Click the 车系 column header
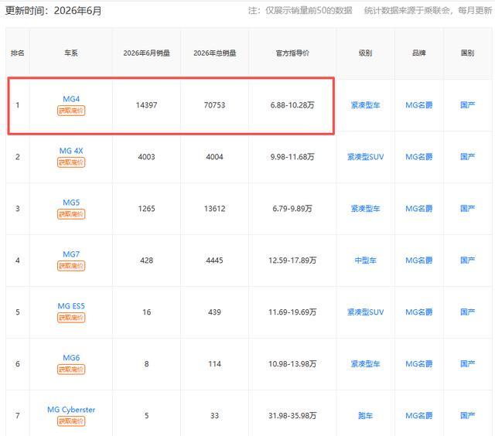Image resolution: width=495 pixels, height=436 pixels. [71, 53]
